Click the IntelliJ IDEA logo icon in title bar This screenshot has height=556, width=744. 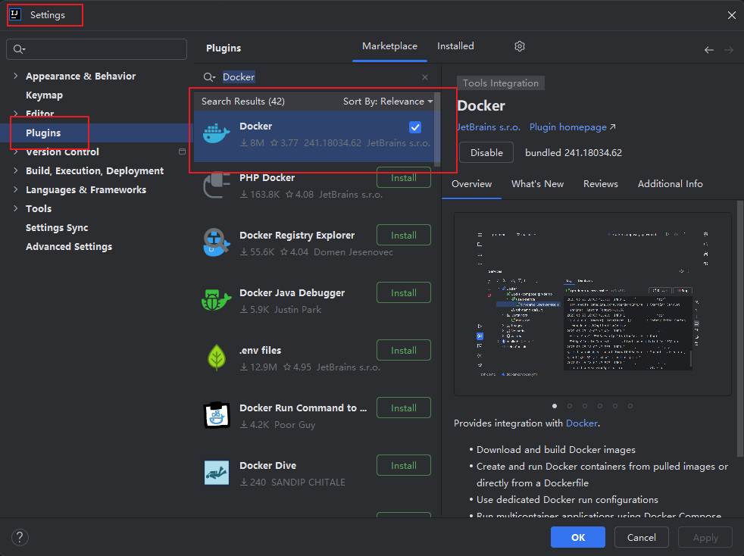(x=15, y=14)
